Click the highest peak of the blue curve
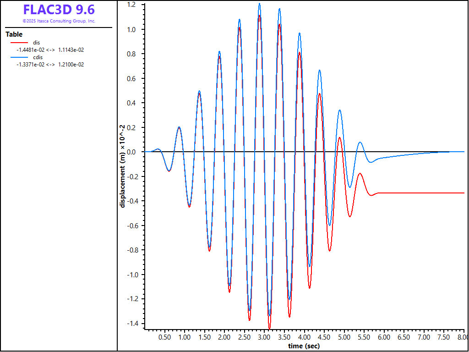This screenshot has width=469, height=352. tap(259, 4)
